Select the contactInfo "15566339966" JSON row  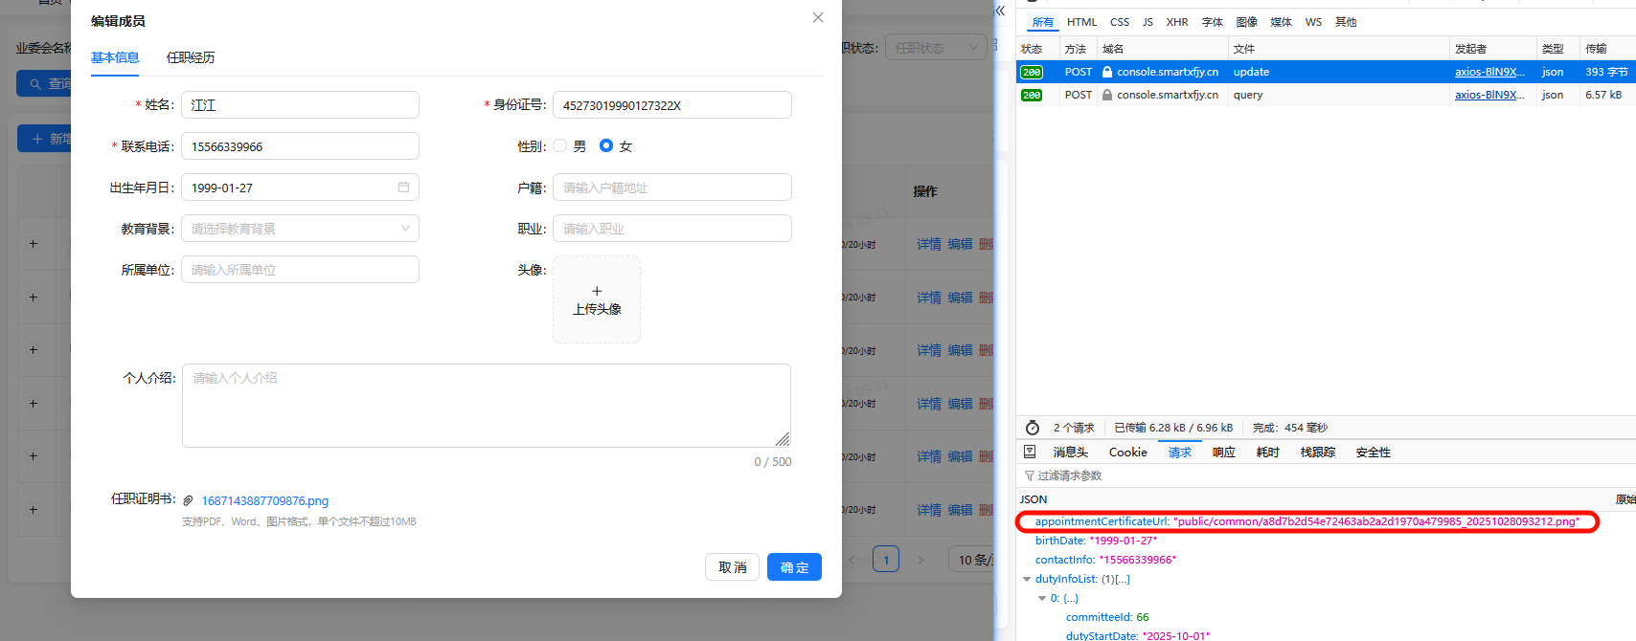pyautogui.click(x=1326, y=560)
